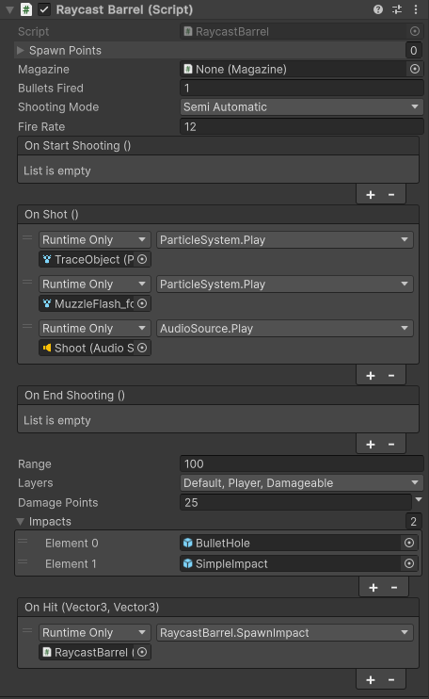Collapse the Impacts list
The height and width of the screenshot is (699, 429).
click(x=21, y=521)
